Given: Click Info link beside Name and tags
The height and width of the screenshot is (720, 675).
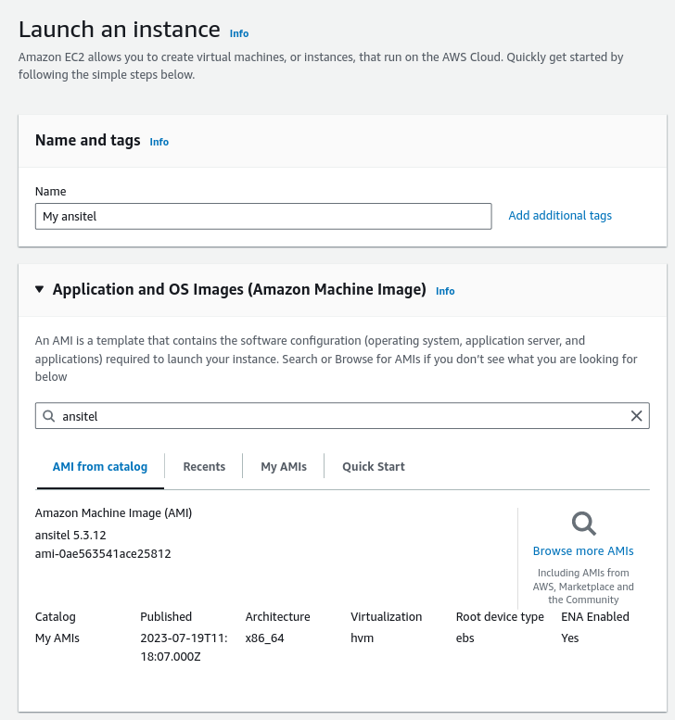Looking at the screenshot, I should (159, 142).
